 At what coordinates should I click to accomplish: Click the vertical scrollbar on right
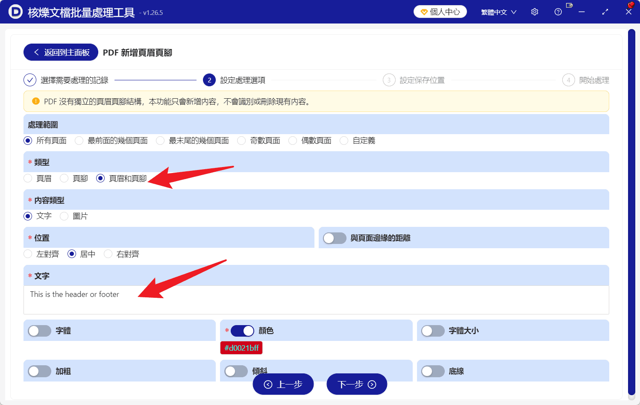pyautogui.click(x=631, y=212)
